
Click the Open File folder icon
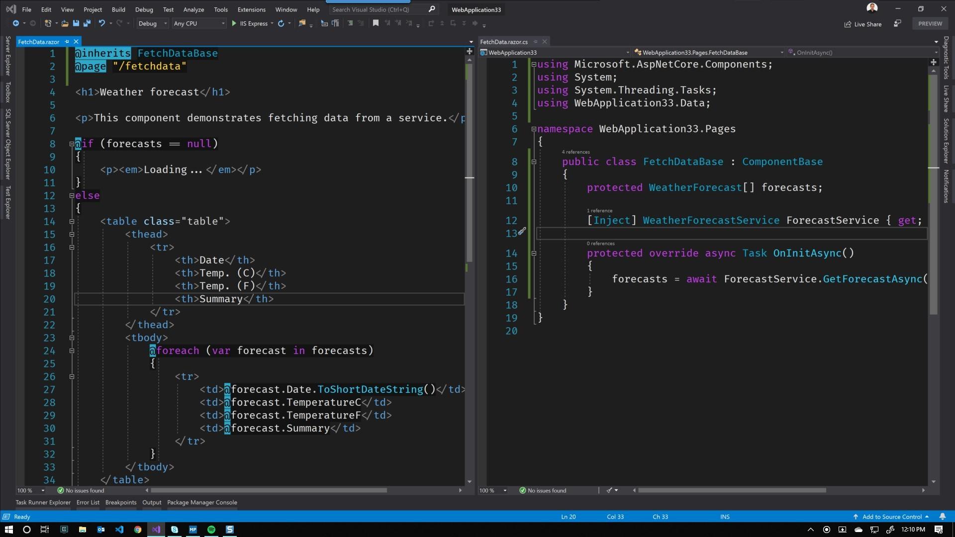pos(65,23)
